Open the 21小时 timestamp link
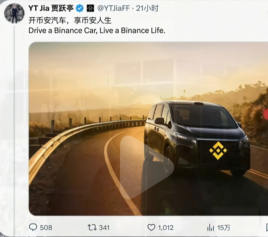Viewport: 268px width, 237px height. tap(147, 8)
